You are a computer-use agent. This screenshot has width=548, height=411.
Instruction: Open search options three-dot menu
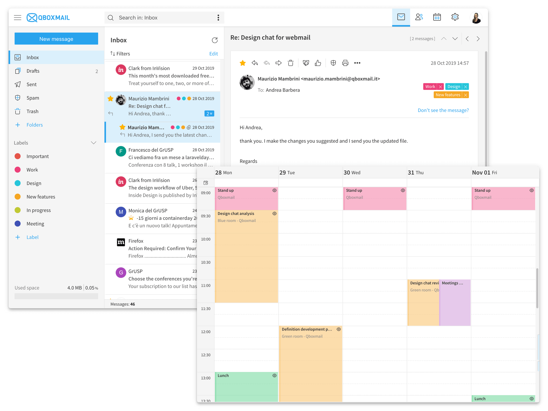coord(218,18)
